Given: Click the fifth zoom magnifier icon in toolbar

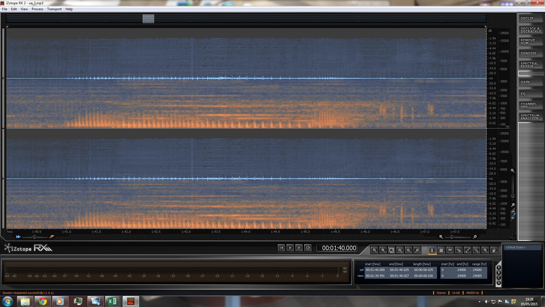Looking at the screenshot, I should [x=408, y=250].
